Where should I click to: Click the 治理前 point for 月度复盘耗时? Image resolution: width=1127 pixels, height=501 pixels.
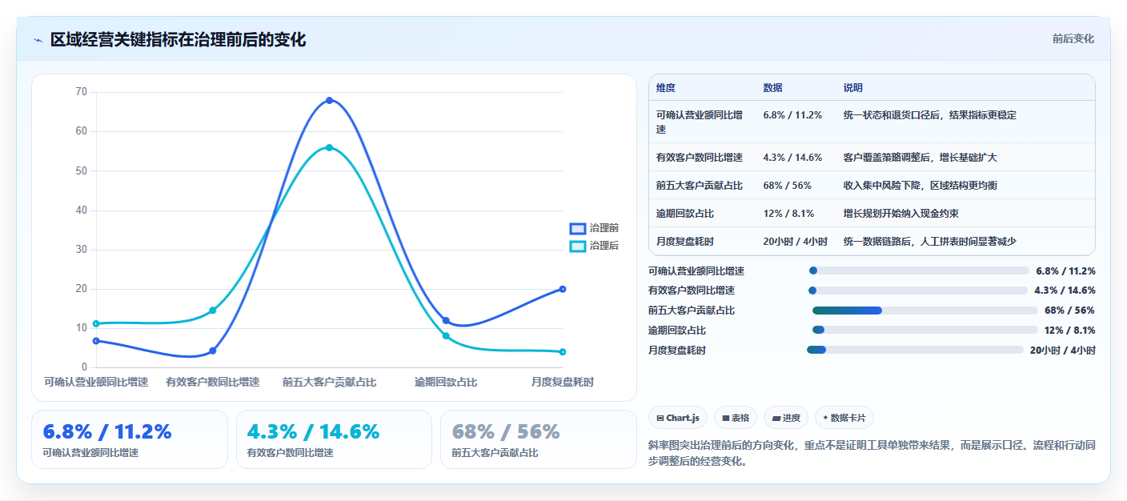tap(563, 289)
